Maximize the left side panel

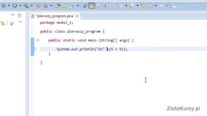click(19, 16)
